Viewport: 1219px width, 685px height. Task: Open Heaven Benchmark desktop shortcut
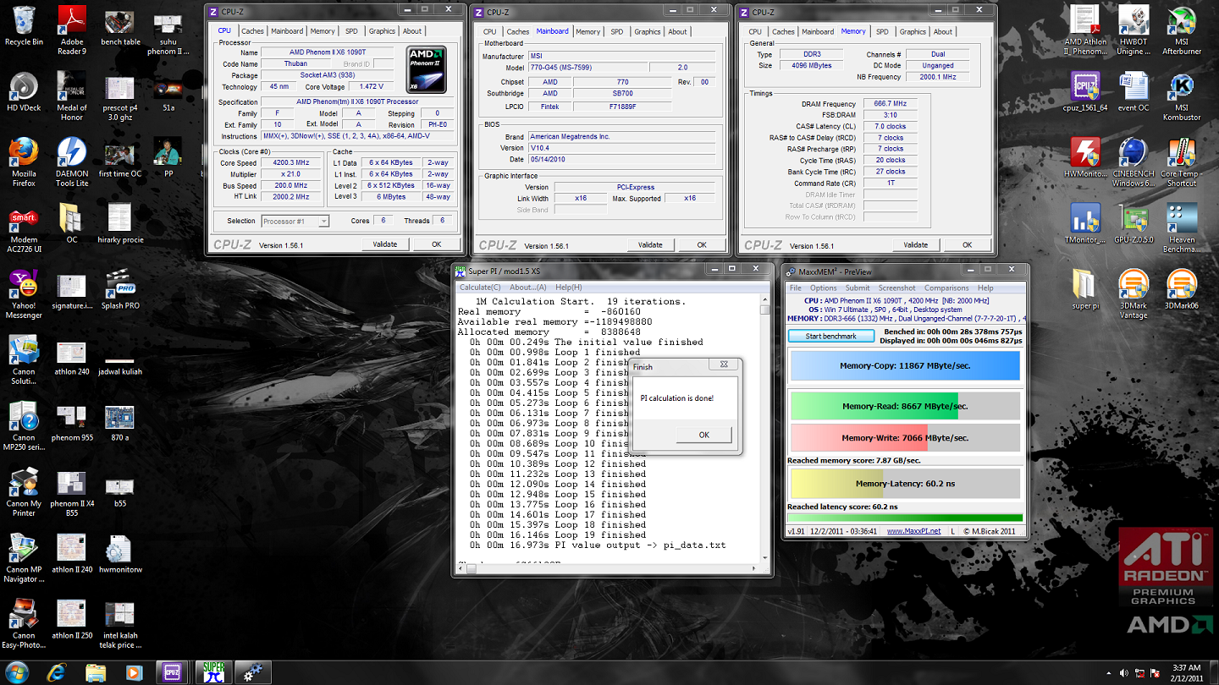pyautogui.click(x=1182, y=229)
